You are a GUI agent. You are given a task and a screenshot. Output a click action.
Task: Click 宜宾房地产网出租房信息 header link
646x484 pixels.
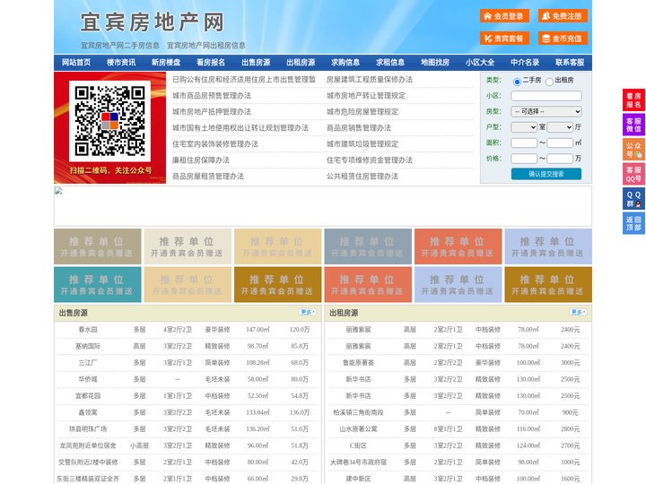[x=206, y=46]
